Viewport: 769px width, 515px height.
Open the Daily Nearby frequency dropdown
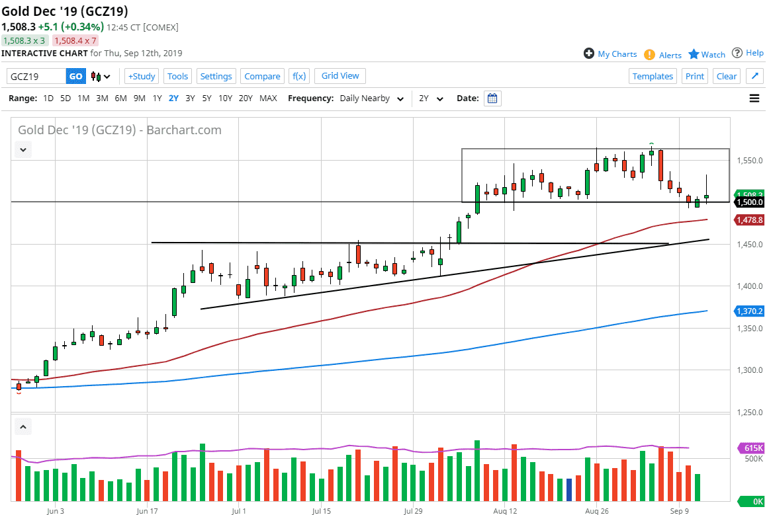(371, 99)
